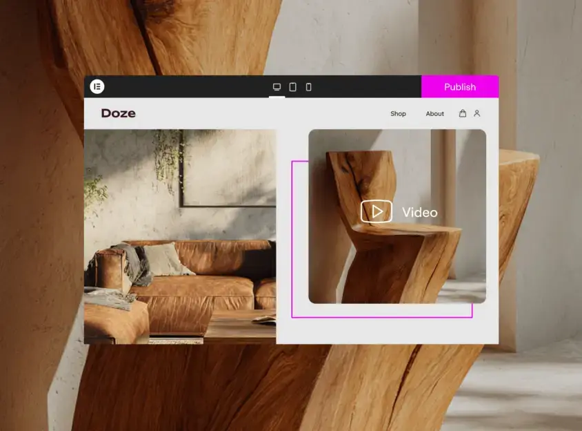582x431 pixels.
Task: Switch to tablet preview mode
Action: 292,87
